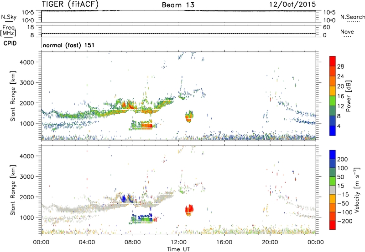Click the Slant Range label of the velocity panel

click(13, 190)
